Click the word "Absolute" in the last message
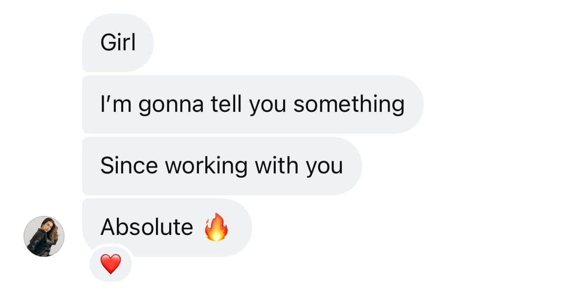This screenshot has width=572, height=295. [147, 227]
